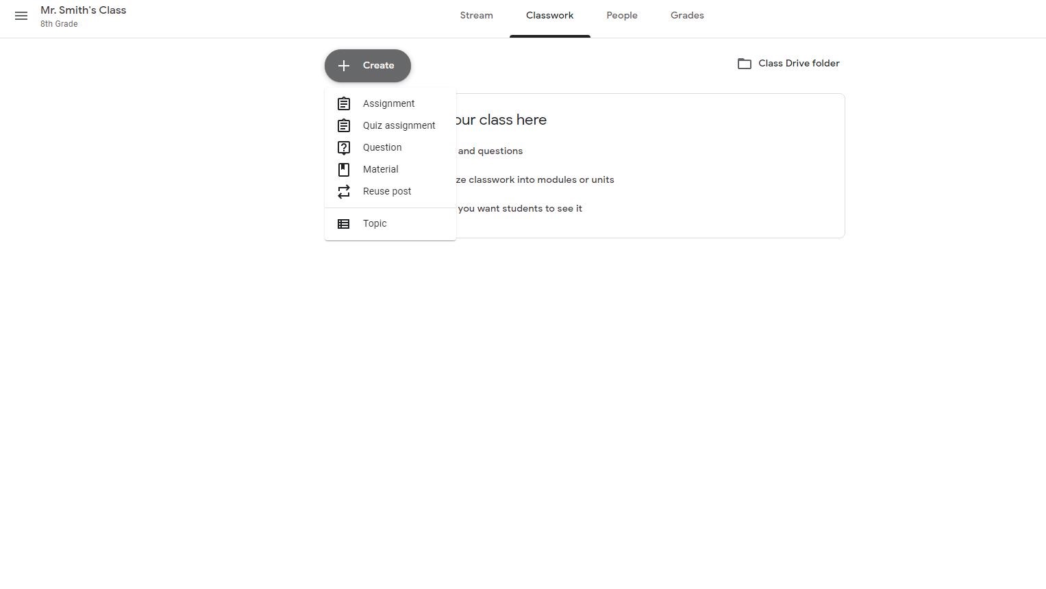Image resolution: width=1046 pixels, height=589 pixels.
Task: Open the main navigation hamburger menu
Action: coord(21,15)
